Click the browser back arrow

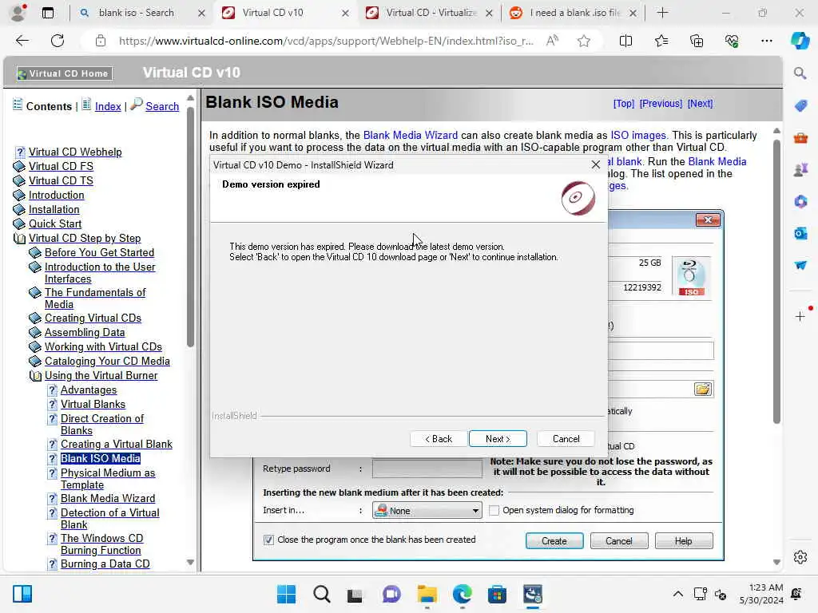22,41
